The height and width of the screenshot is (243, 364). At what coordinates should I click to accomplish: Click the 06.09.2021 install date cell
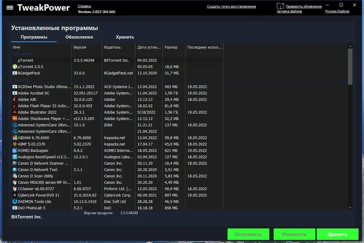(147, 195)
